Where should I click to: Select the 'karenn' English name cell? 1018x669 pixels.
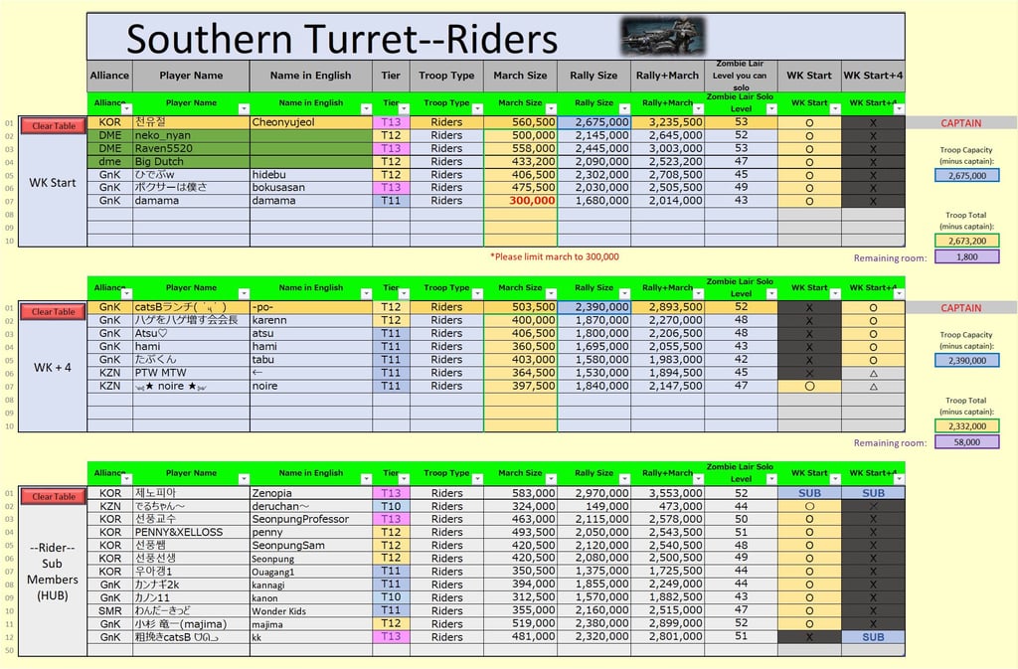[311, 320]
